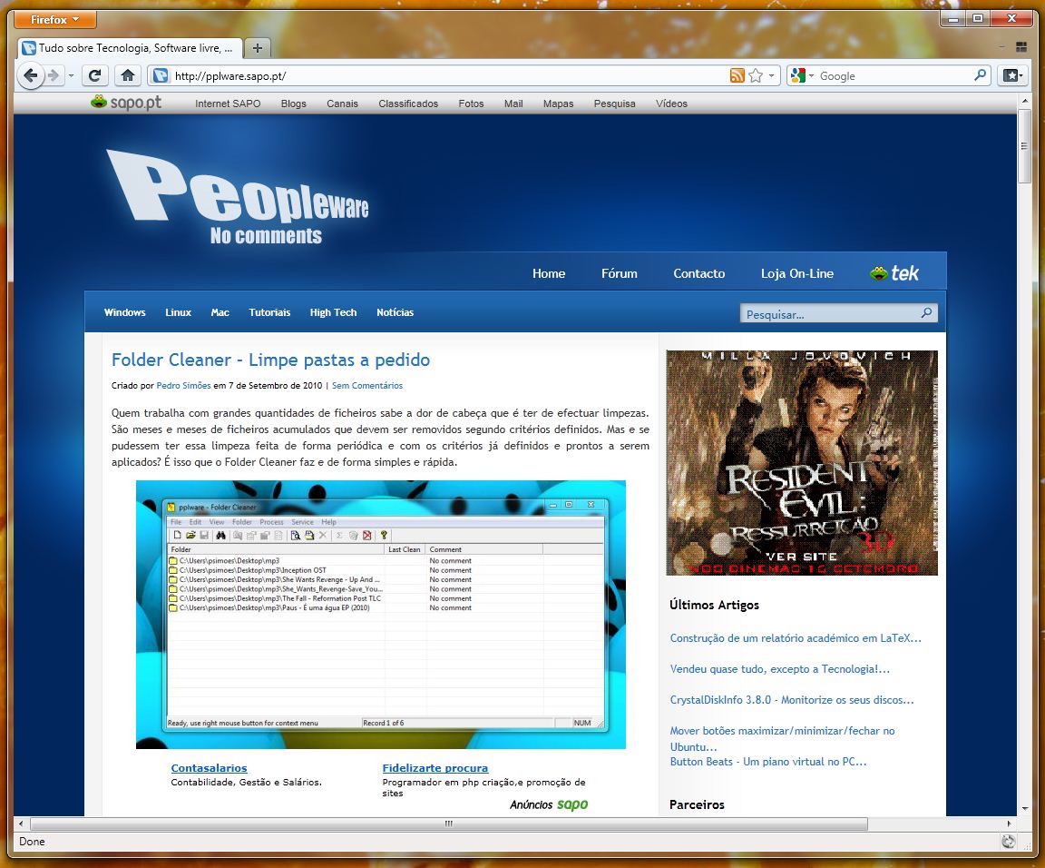Image resolution: width=1045 pixels, height=868 pixels.
Task: Open Mapas in the SAPO bar
Action: (x=559, y=104)
